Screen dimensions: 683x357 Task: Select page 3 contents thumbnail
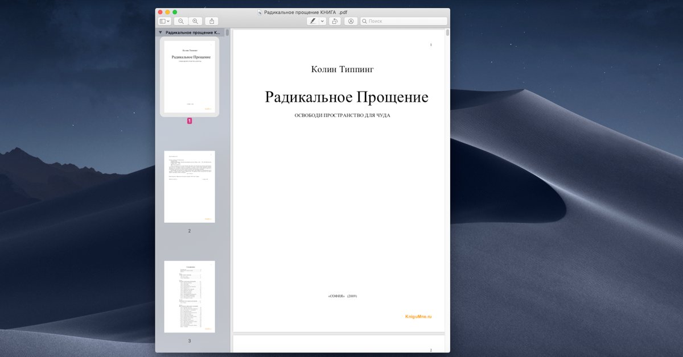(190, 296)
